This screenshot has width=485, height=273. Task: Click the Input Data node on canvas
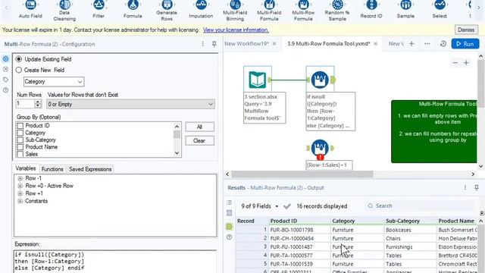(x=258, y=80)
